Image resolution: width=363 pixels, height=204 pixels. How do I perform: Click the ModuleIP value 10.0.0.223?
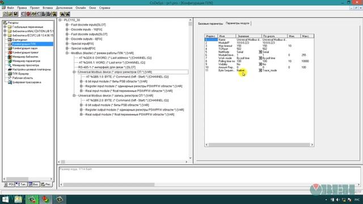pyautogui.click(x=243, y=43)
